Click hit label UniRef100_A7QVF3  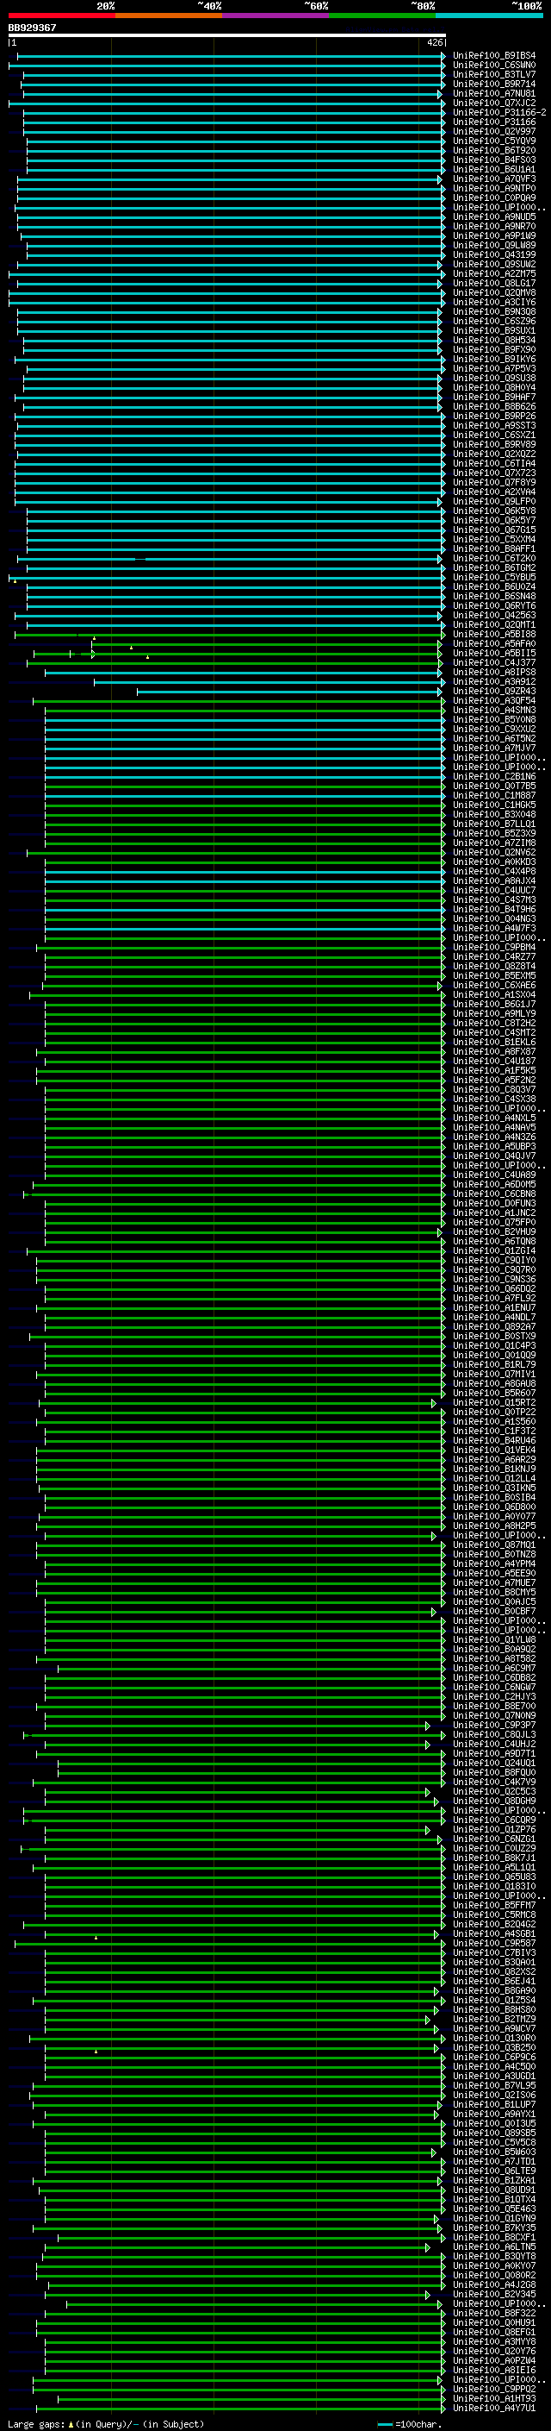(493, 179)
